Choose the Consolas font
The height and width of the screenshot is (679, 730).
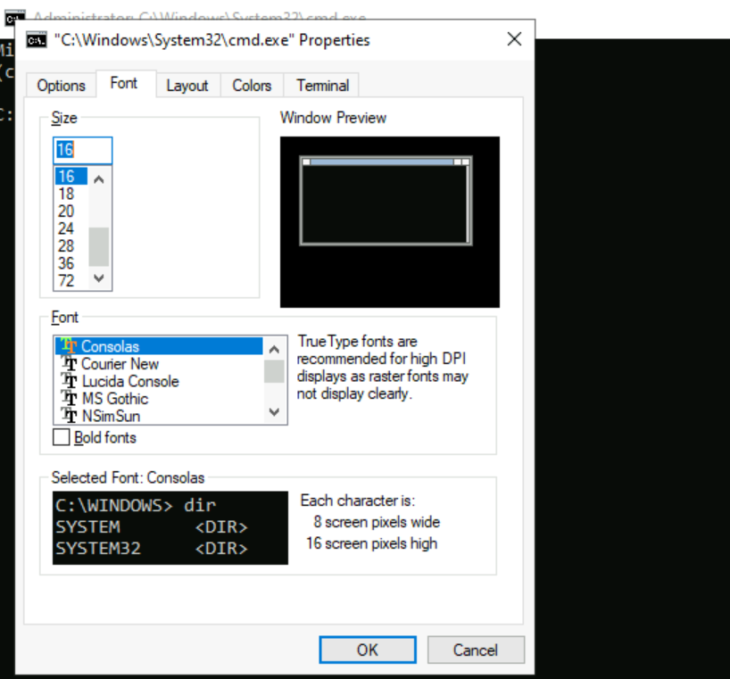159,346
